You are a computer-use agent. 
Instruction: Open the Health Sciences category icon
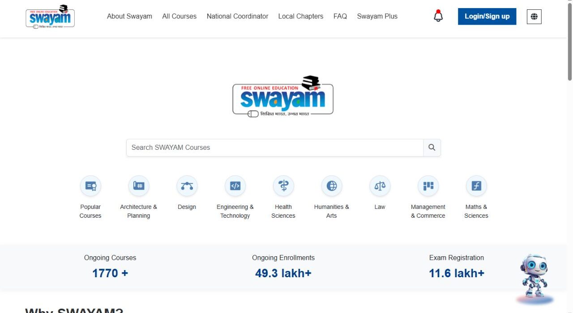[283, 186]
